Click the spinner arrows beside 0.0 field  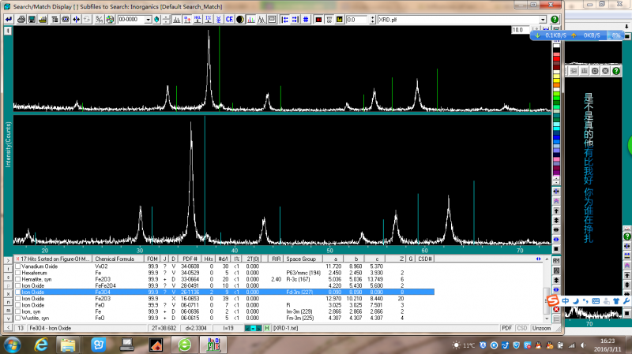(x=371, y=19)
